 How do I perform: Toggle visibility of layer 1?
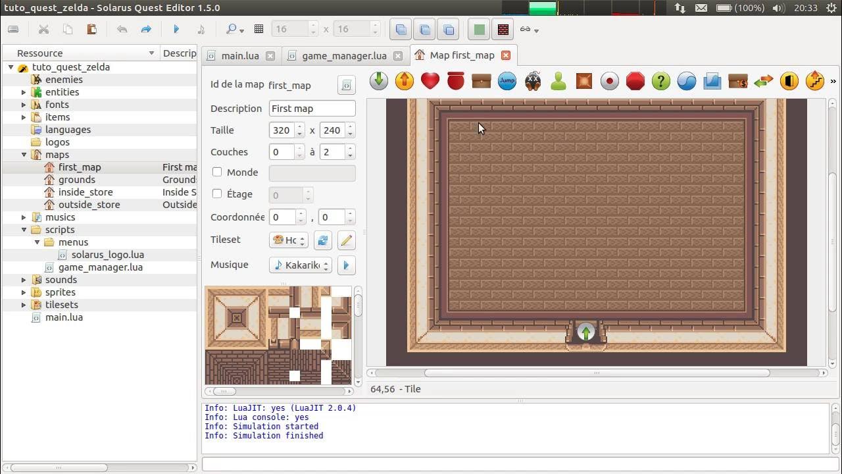click(x=425, y=29)
